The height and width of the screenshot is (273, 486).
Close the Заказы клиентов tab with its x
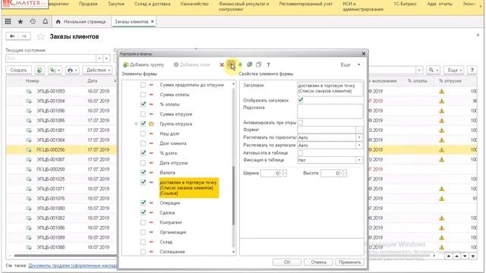152,21
